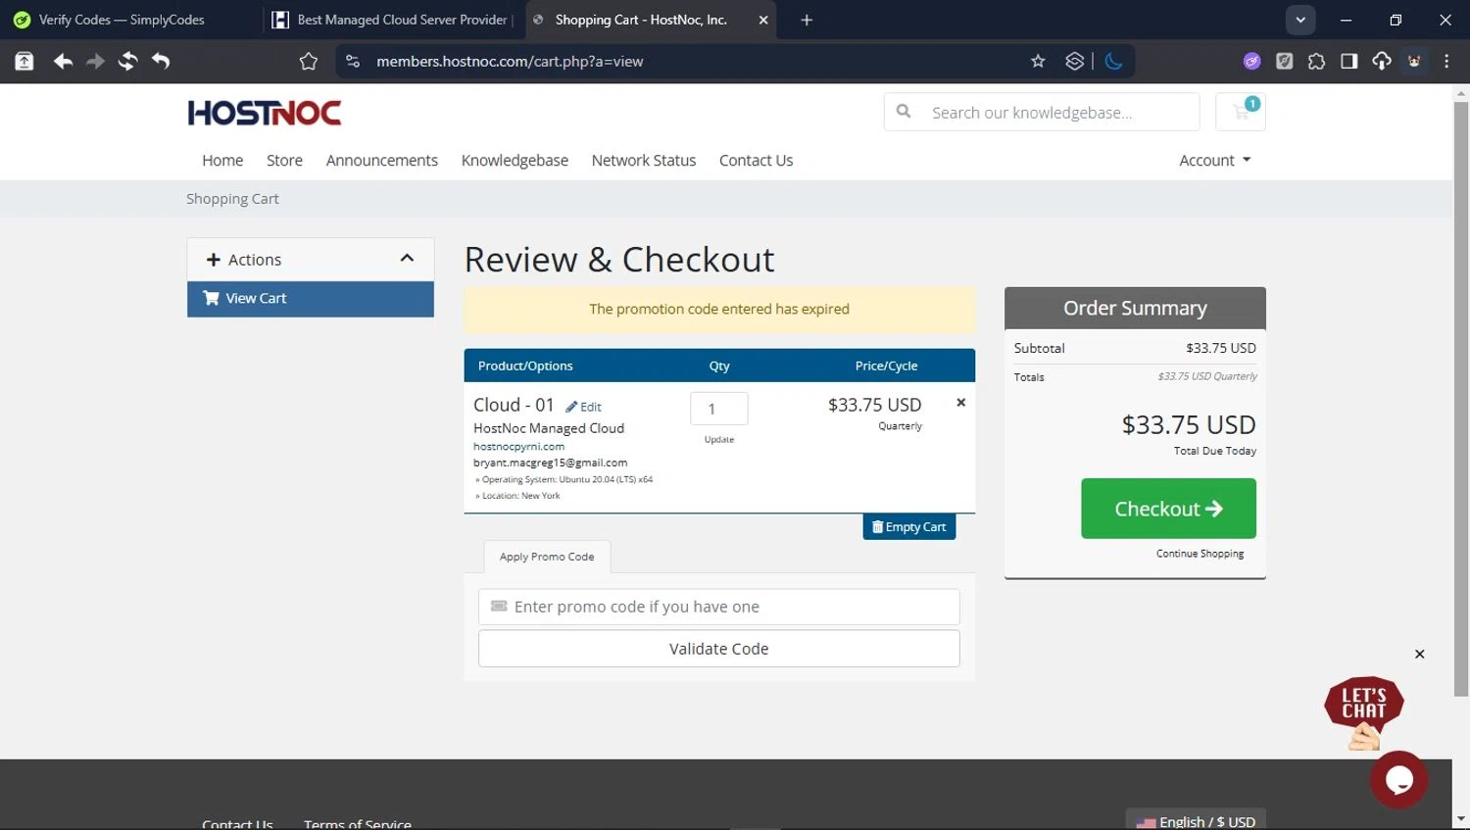Image resolution: width=1470 pixels, height=830 pixels.
Task: Open the browser profile avatar icon
Action: (x=1414, y=61)
